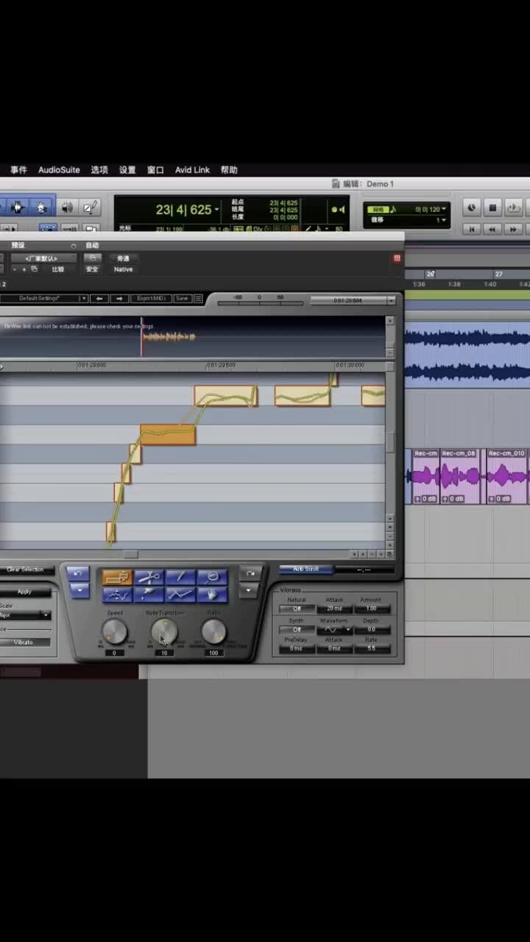Click the vibrato Amount 1.00 field
Image resolution: width=530 pixels, height=942 pixels.
click(371, 609)
